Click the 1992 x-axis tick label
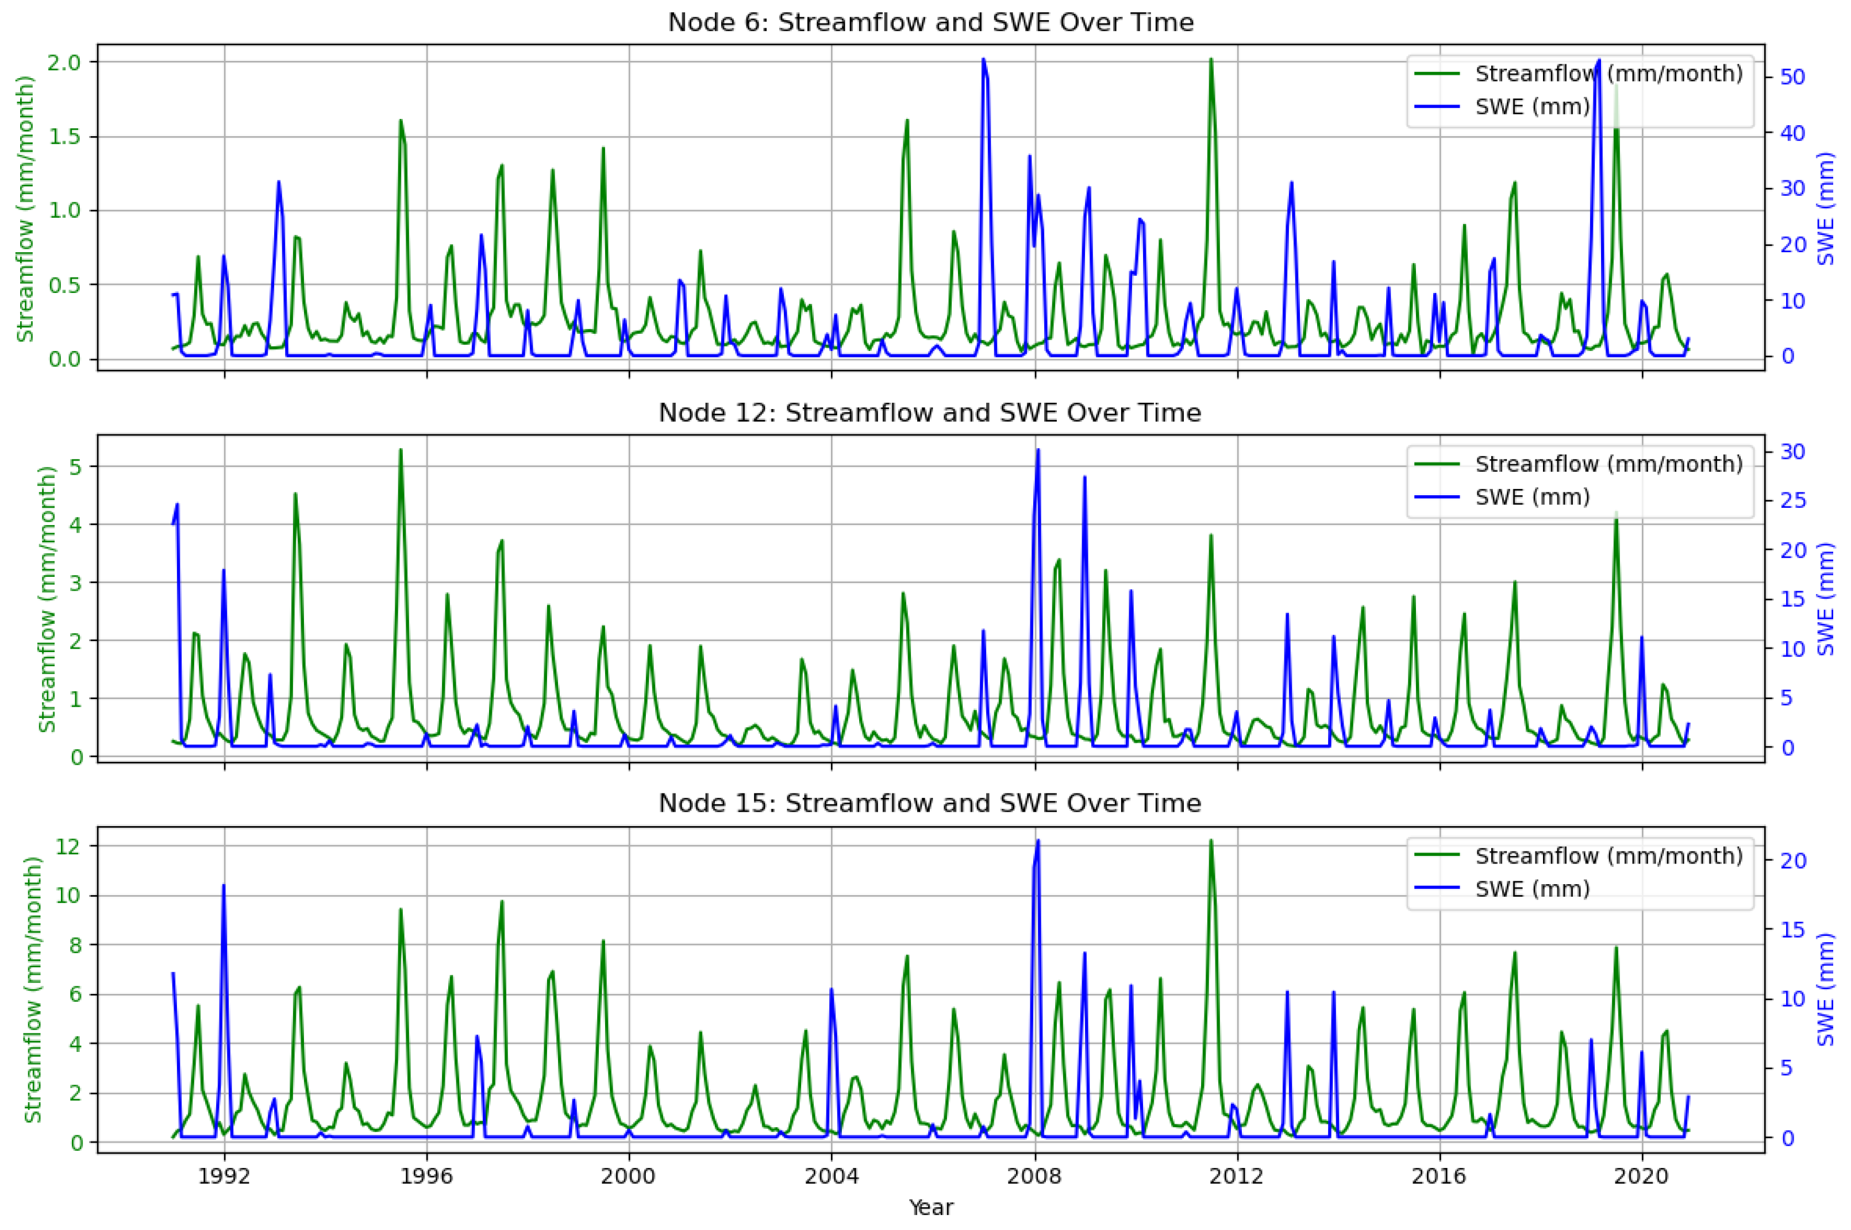Screen dimensions: 1851x1230 tap(225, 1177)
